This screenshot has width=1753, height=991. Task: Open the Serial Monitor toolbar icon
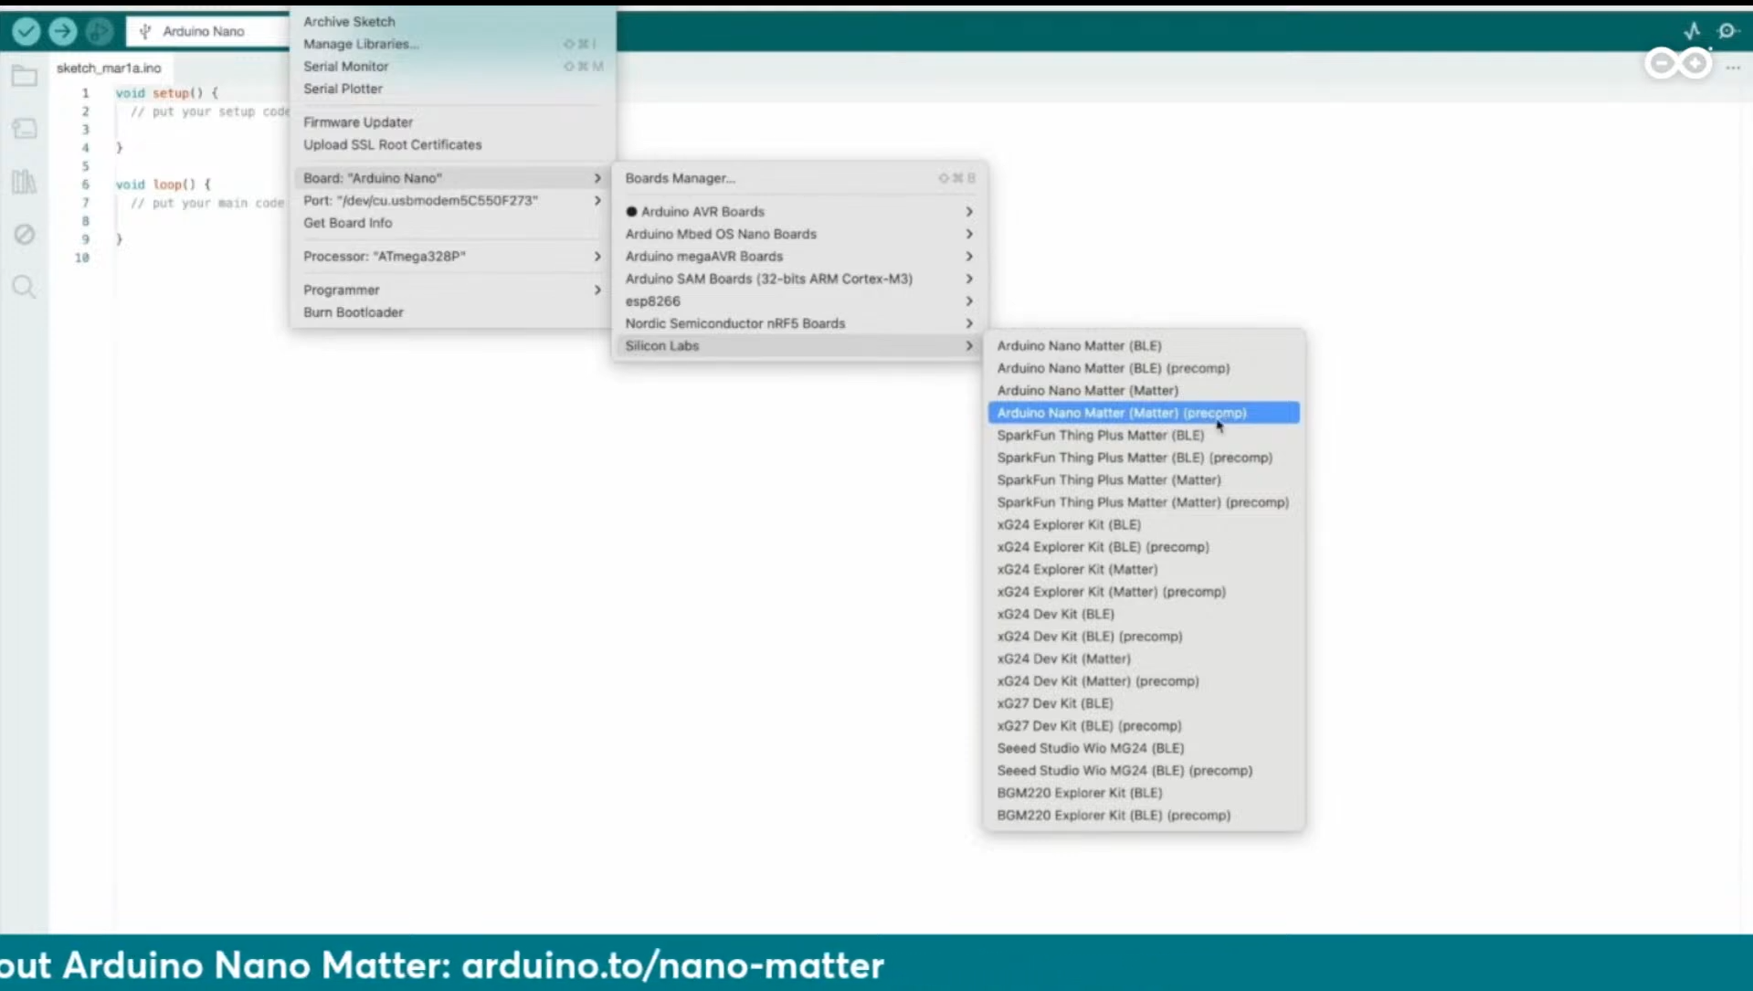tap(1727, 30)
